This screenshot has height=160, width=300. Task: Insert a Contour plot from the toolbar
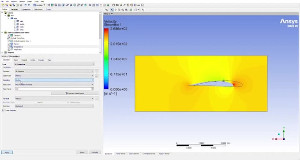point(52,5)
